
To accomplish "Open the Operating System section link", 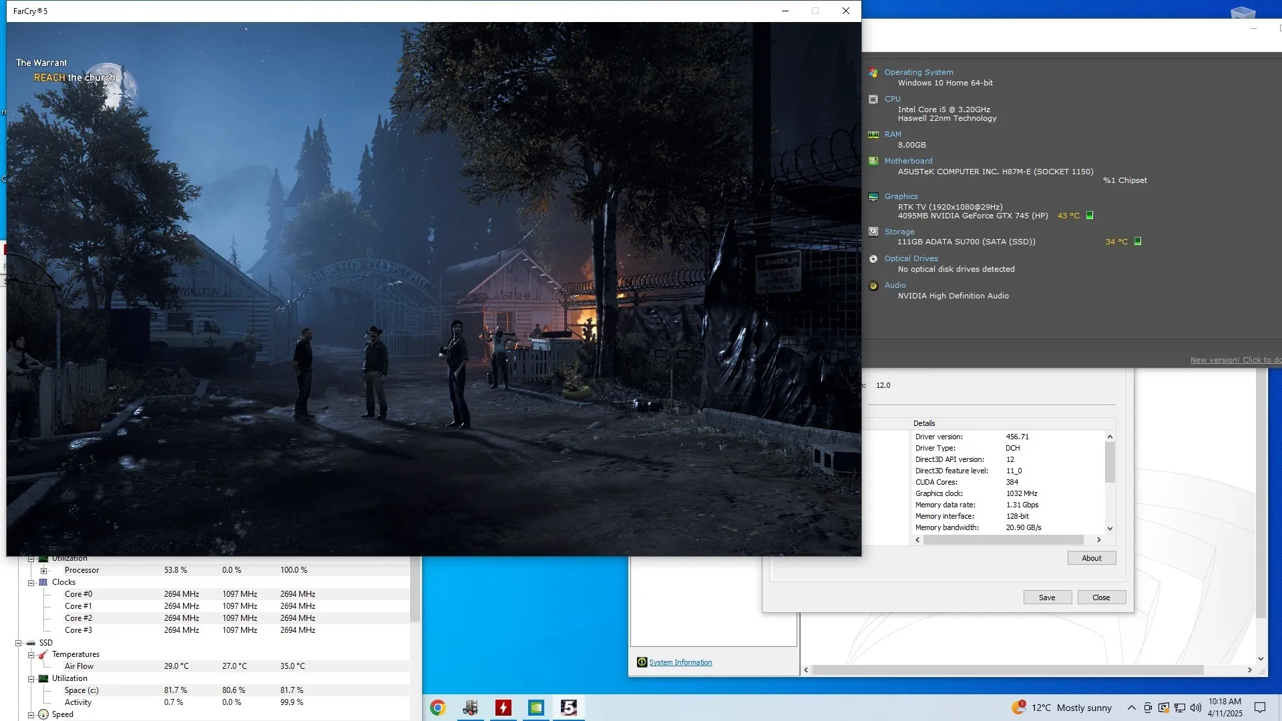I will pos(919,72).
